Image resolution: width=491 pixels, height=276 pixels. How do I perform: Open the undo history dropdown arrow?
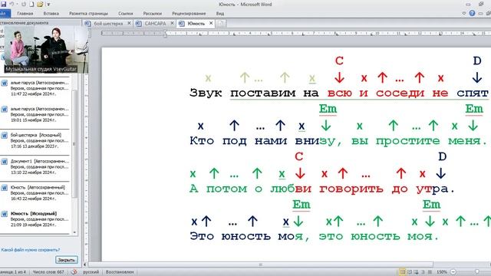point(17,5)
